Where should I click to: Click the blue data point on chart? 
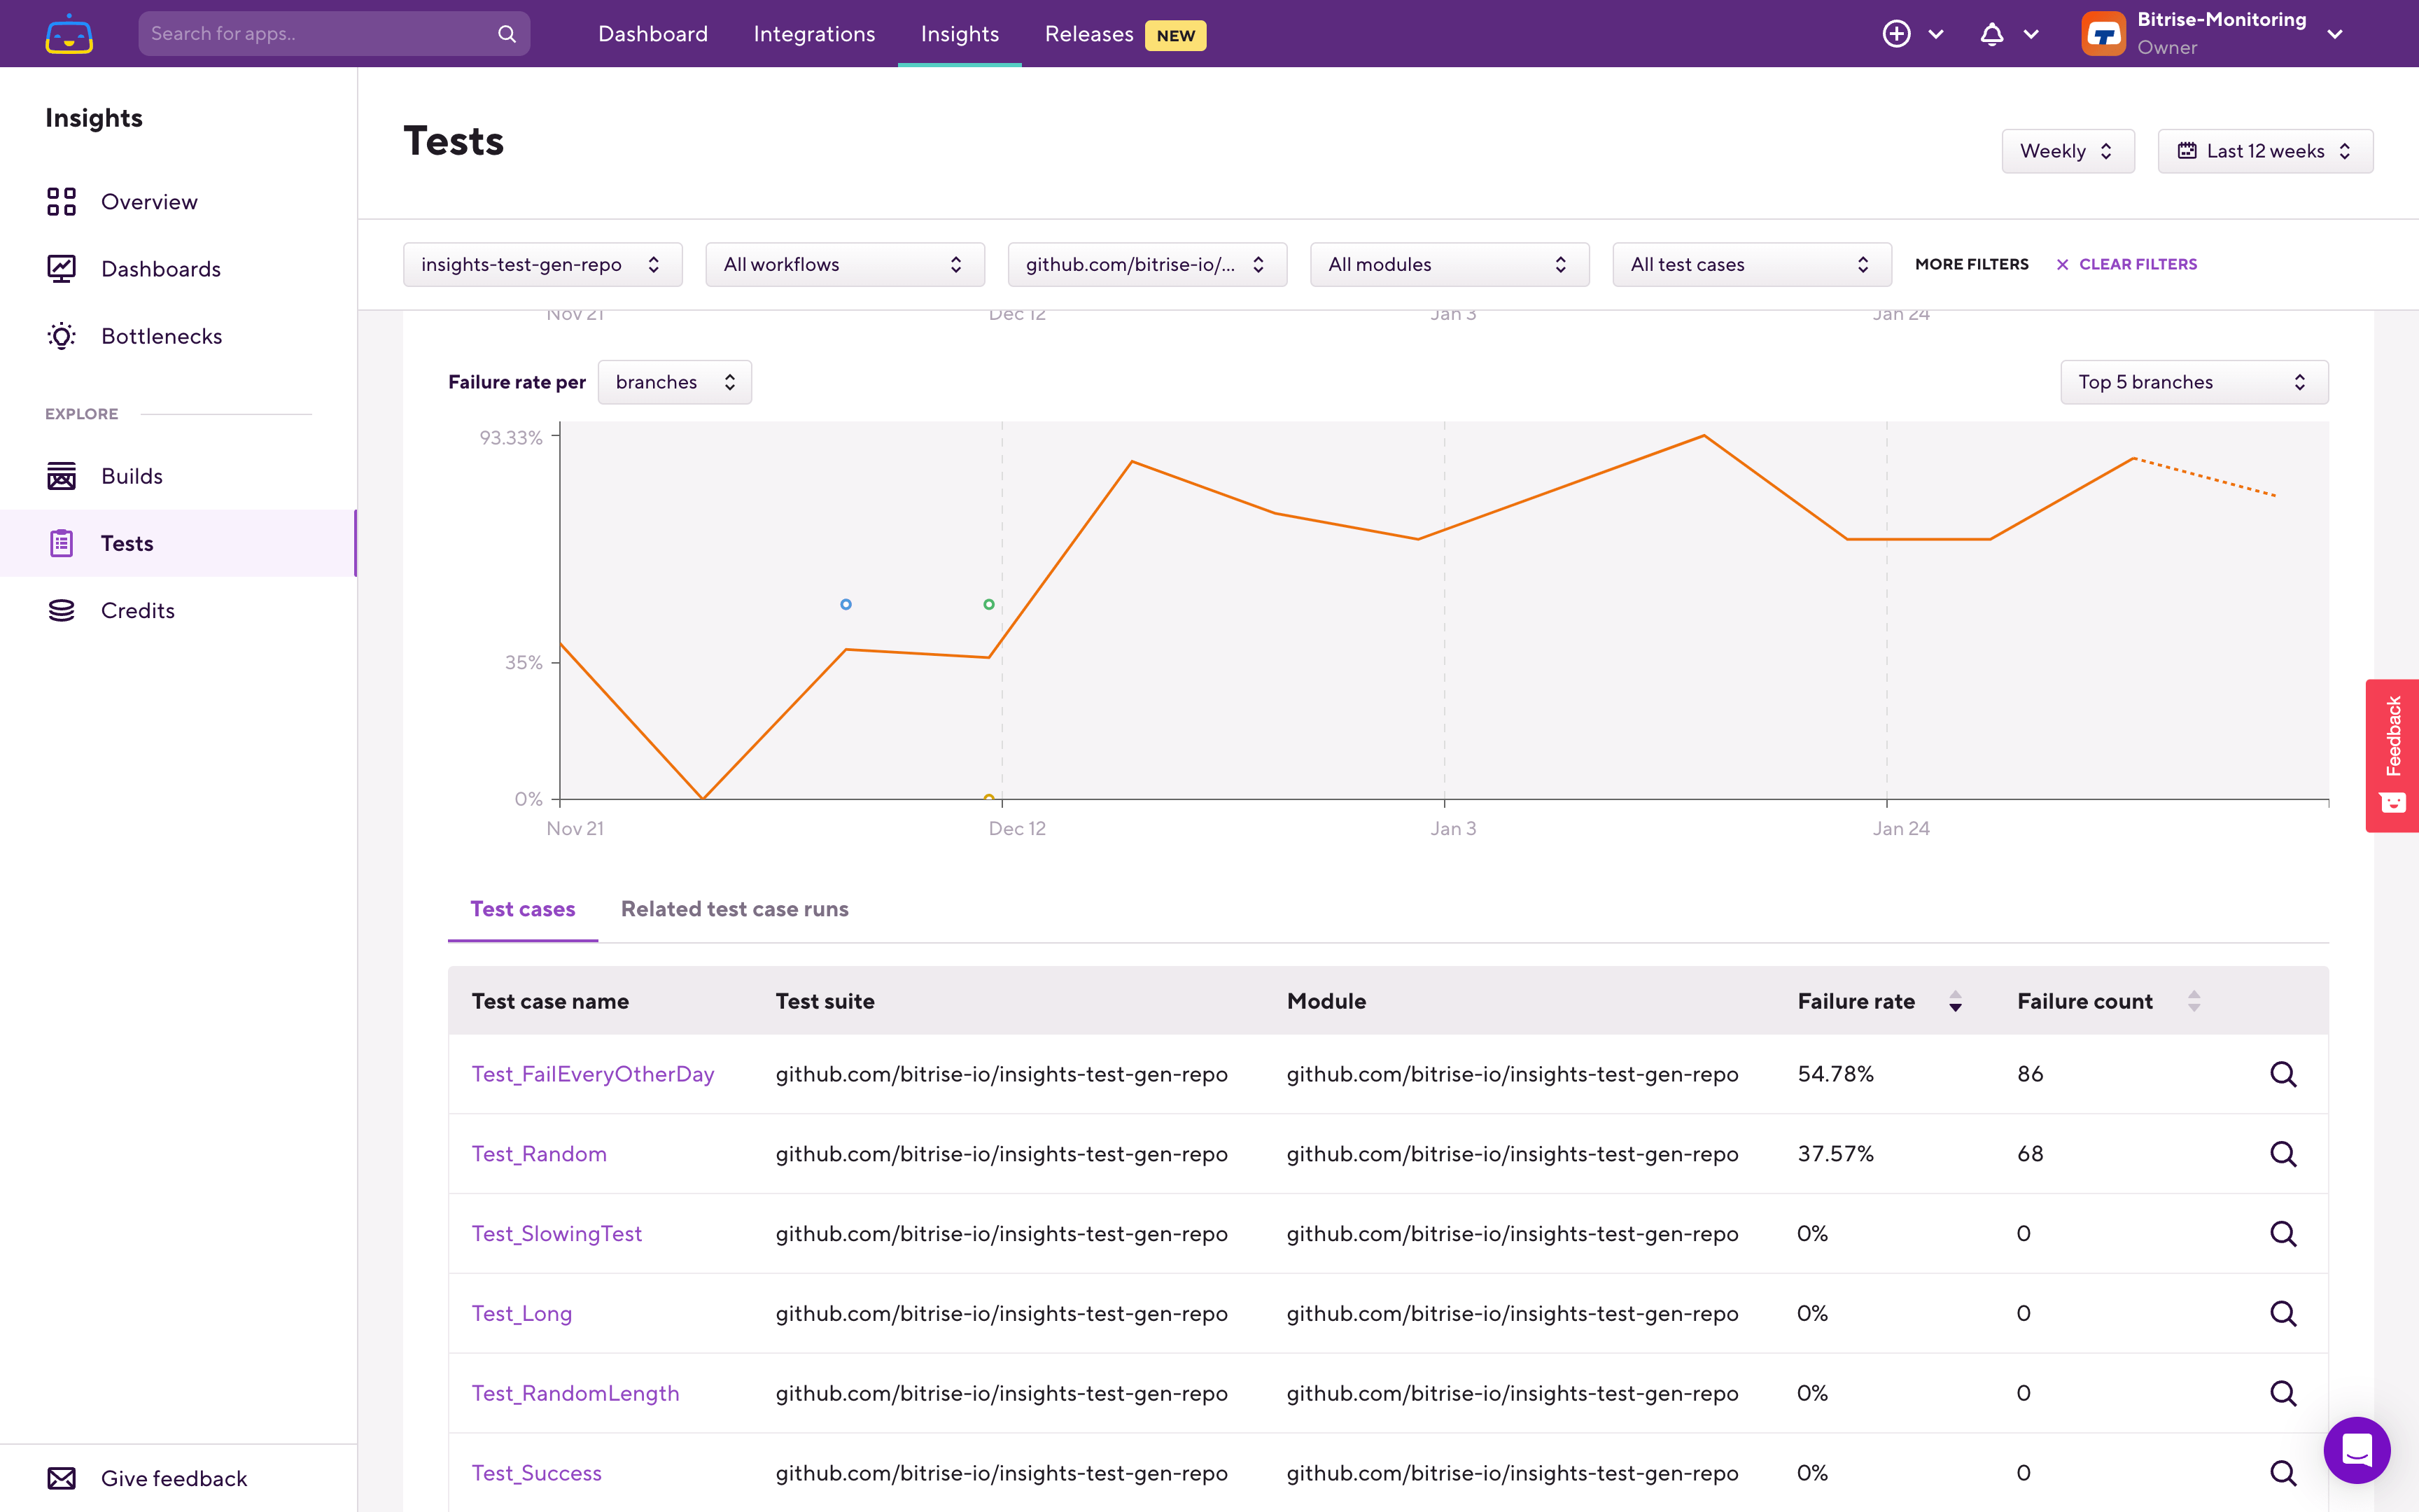click(x=846, y=604)
